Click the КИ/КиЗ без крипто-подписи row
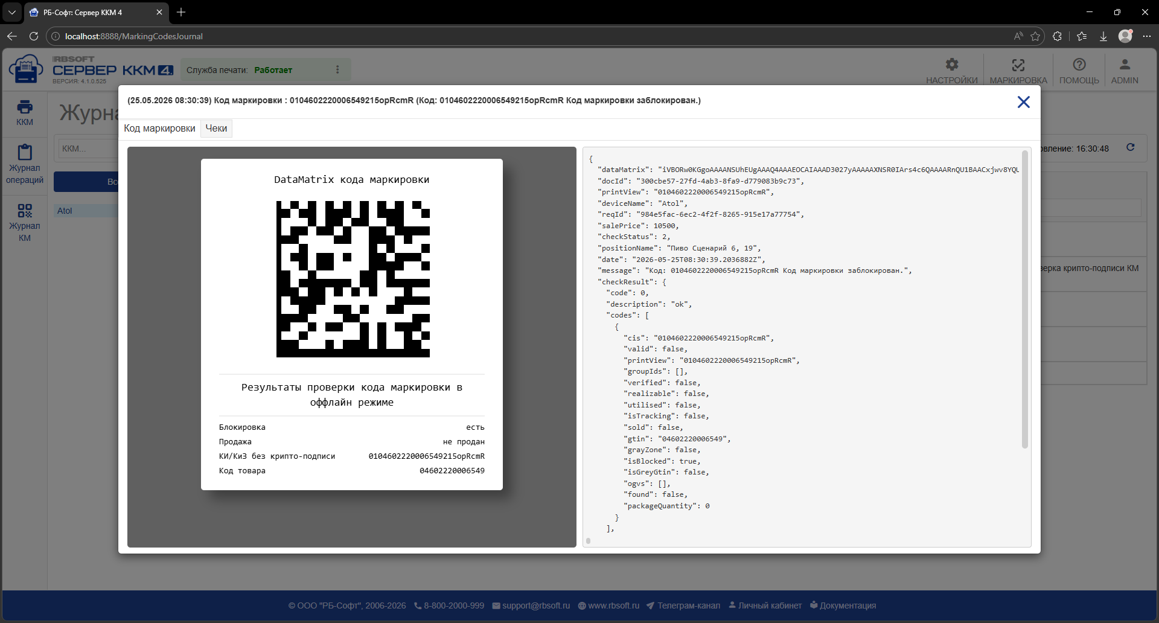Image resolution: width=1159 pixels, height=623 pixels. (352, 456)
